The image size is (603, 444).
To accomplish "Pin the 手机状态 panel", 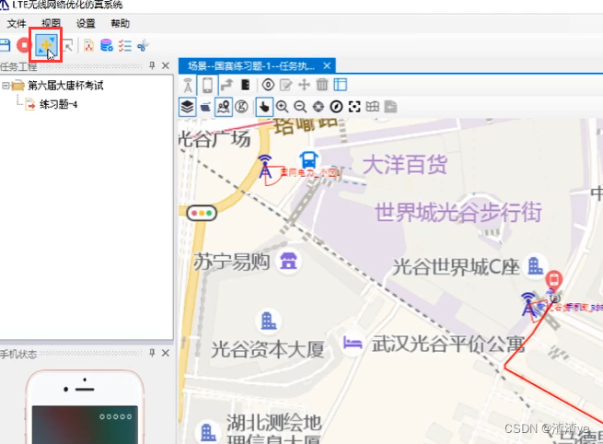I will (x=152, y=353).
